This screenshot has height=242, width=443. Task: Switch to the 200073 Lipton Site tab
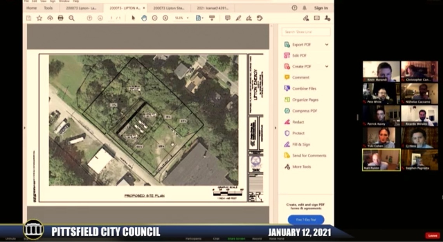pos(169,8)
